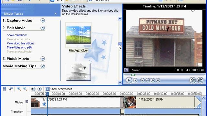Click the green seek bar handle in monitor
207x116 pixels.
click(x=133, y=75)
